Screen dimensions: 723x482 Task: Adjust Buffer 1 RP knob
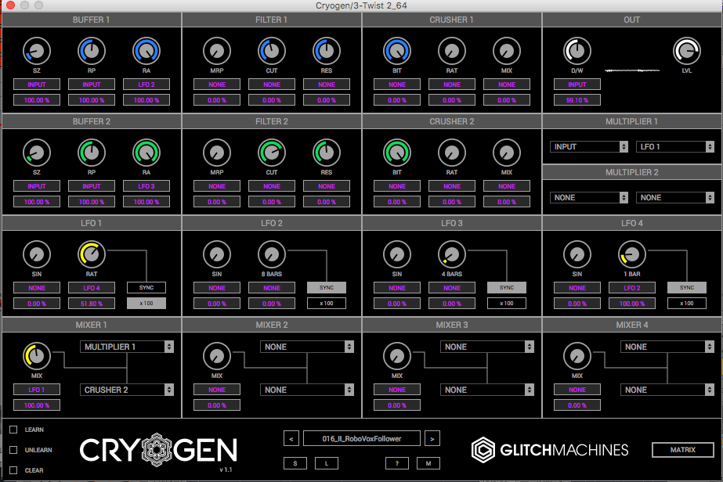point(92,51)
